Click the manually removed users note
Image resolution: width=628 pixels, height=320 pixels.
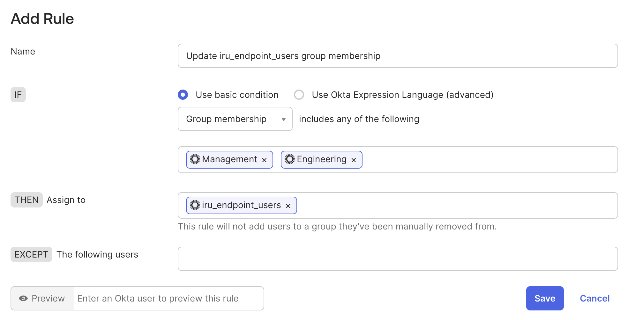(337, 226)
